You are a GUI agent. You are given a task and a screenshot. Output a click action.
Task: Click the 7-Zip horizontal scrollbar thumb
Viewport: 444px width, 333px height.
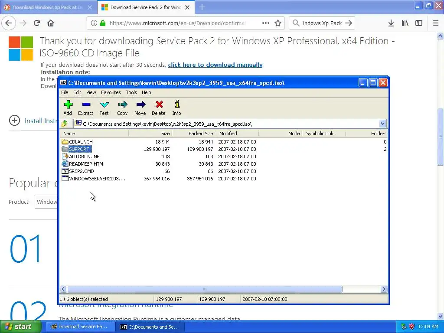[205, 289]
